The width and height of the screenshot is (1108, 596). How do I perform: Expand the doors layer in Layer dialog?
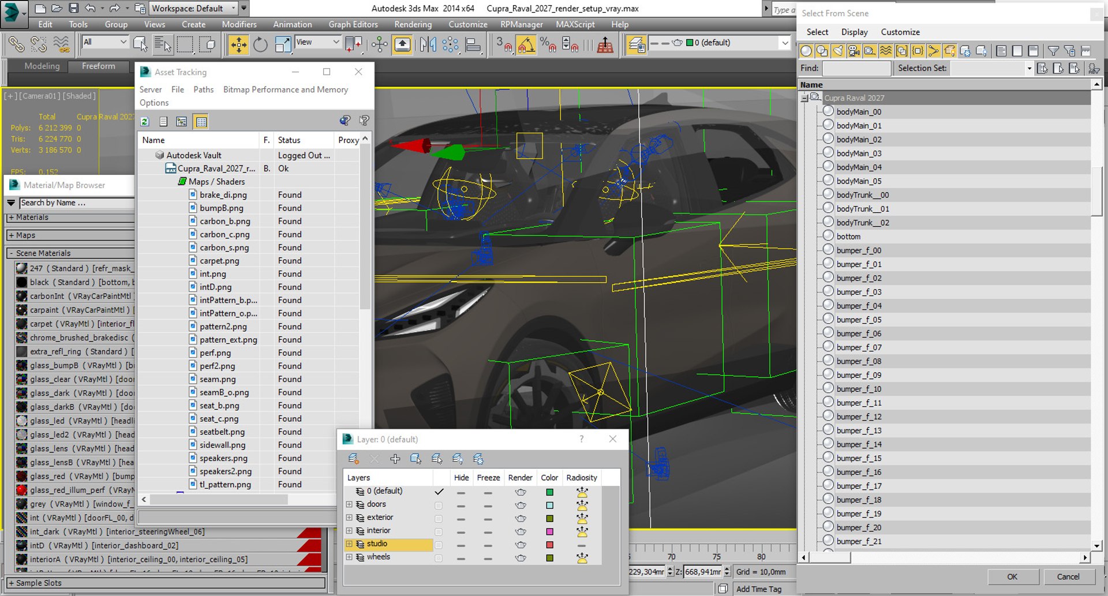[x=349, y=504]
